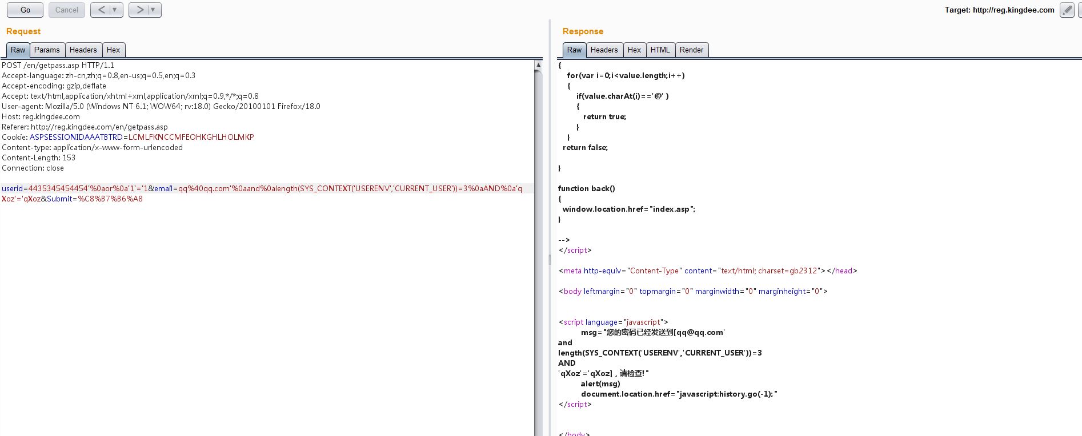Open the Response HTML tab

click(660, 50)
